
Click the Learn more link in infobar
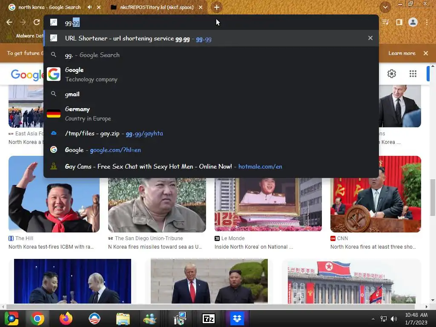pos(402,53)
